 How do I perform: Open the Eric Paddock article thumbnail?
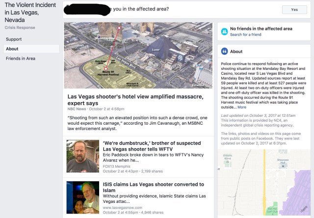83,156
